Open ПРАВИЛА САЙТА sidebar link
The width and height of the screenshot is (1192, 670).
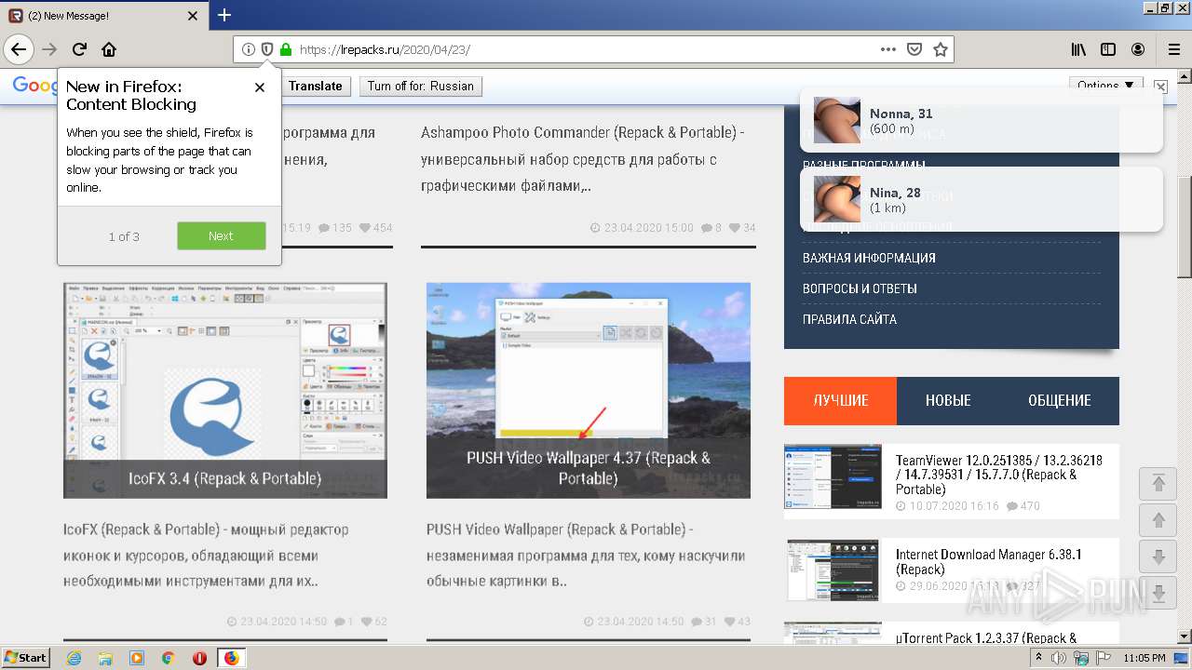pyautogui.click(x=849, y=319)
